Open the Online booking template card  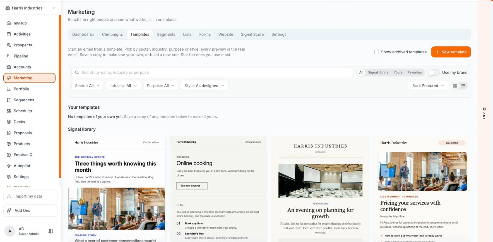(x=218, y=189)
